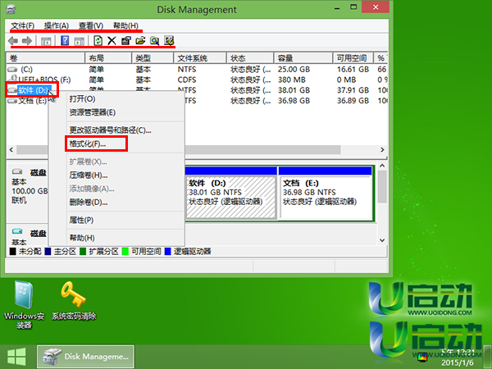Click the 37.91 GB free space cell
Screen dimensions: 492x369
[353, 90]
